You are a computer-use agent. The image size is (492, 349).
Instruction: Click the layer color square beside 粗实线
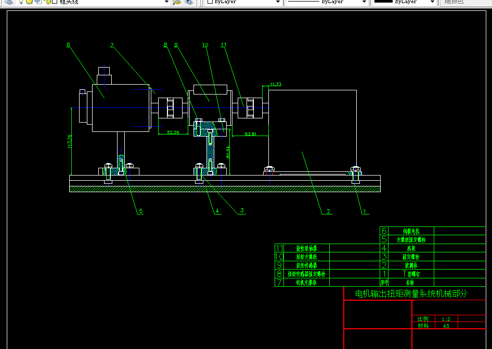pyautogui.click(x=55, y=2)
